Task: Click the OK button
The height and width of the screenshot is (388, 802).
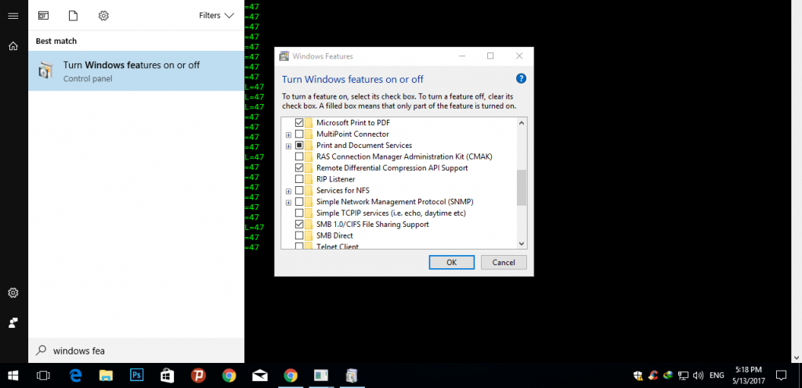Action: tap(451, 262)
